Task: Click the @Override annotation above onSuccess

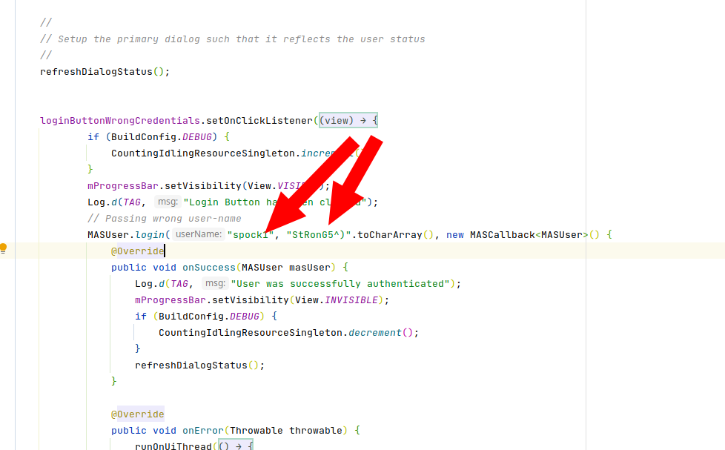Action: tap(137, 251)
